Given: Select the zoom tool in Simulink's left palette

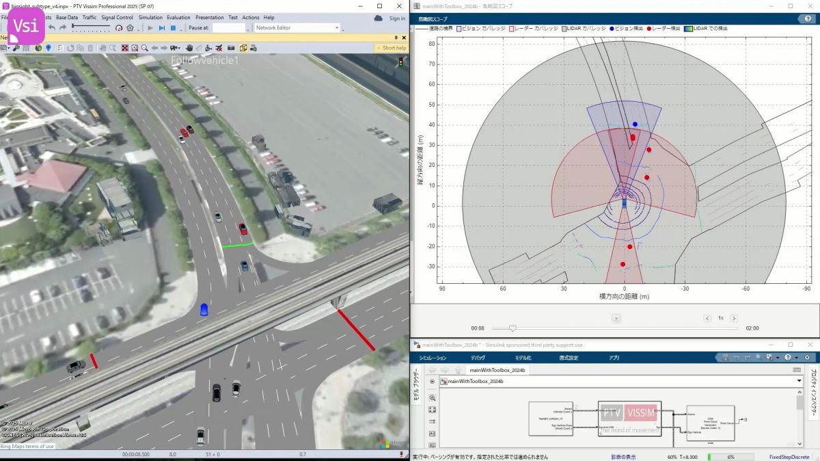Looking at the screenshot, I should tap(432, 398).
